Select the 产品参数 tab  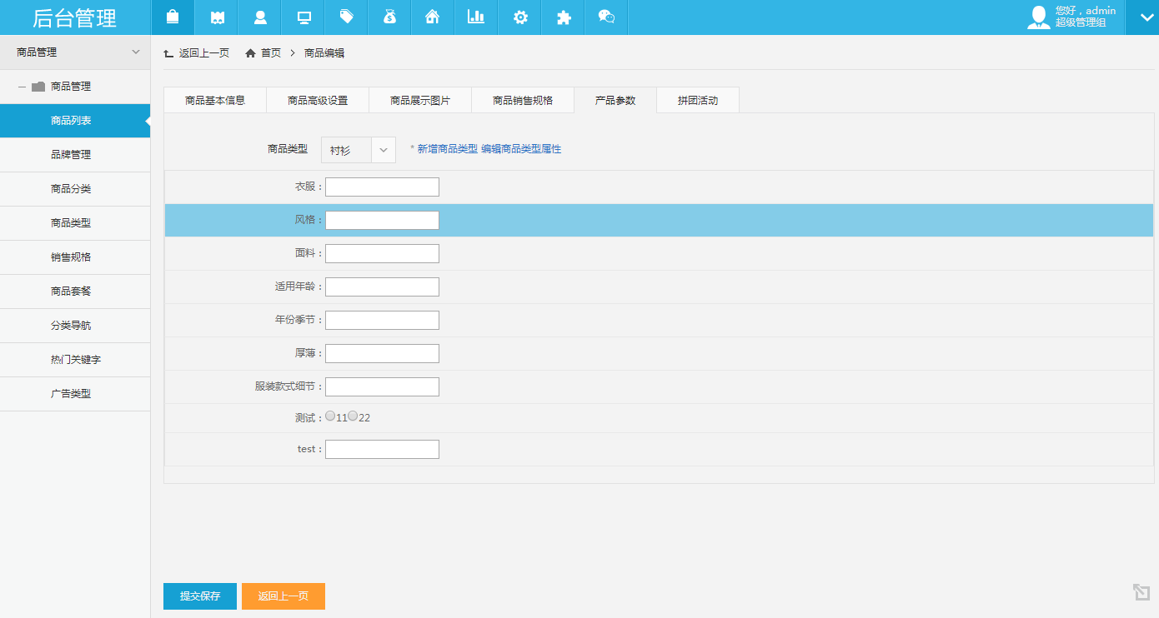point(615,100)
